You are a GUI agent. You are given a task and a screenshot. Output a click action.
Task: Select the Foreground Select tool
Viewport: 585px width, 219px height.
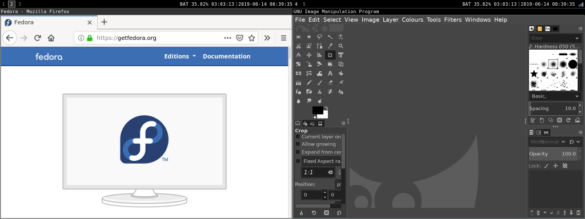pos(309,46)
